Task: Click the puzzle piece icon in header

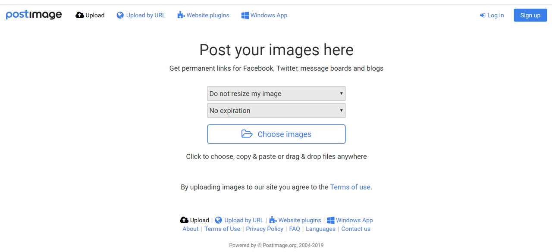Action: pyautogui.click(x=181, y=15)
